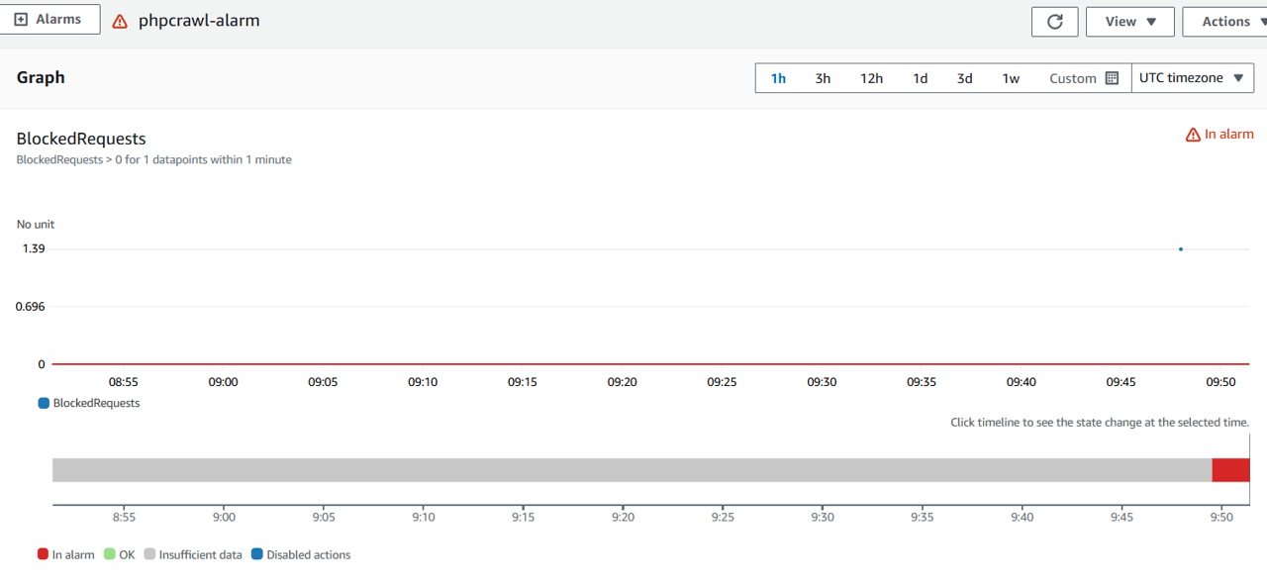
Task: Switch graph to 12h range
Action: (871, 78)
